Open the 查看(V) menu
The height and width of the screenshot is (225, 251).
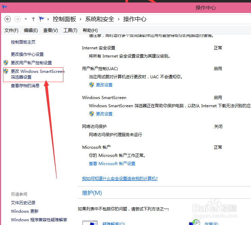coord(50,30)
